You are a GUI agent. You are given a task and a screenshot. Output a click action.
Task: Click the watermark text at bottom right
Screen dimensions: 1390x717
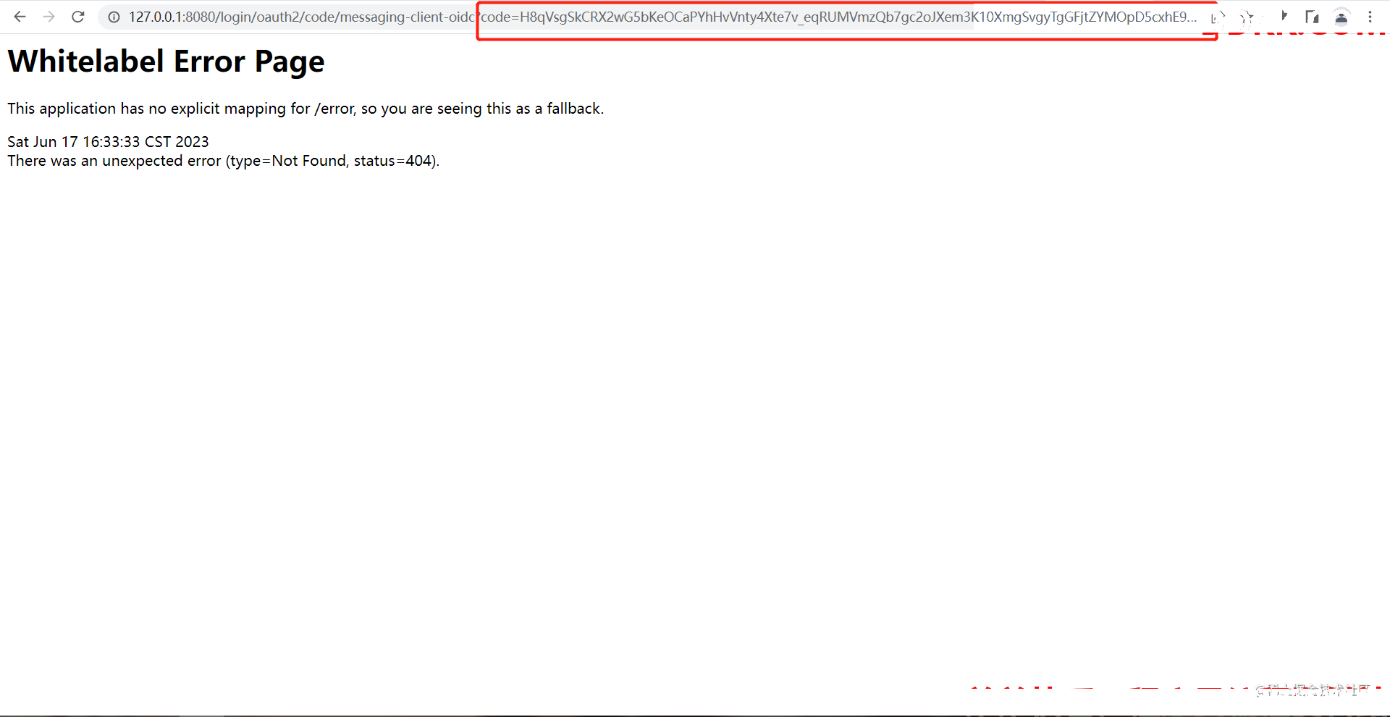(x=1312, y=690)
